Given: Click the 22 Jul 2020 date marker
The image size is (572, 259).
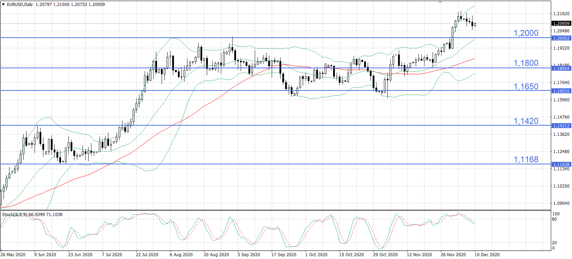Looking at the screenshot, I should (147, 254).
